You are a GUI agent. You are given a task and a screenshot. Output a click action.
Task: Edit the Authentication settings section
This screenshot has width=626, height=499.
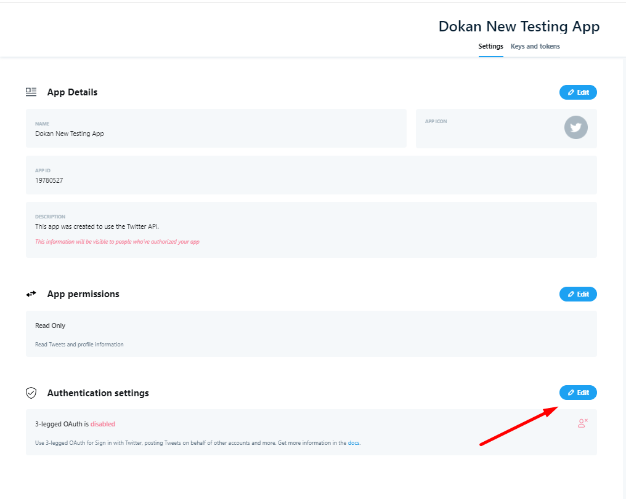[x=578, y=393]
